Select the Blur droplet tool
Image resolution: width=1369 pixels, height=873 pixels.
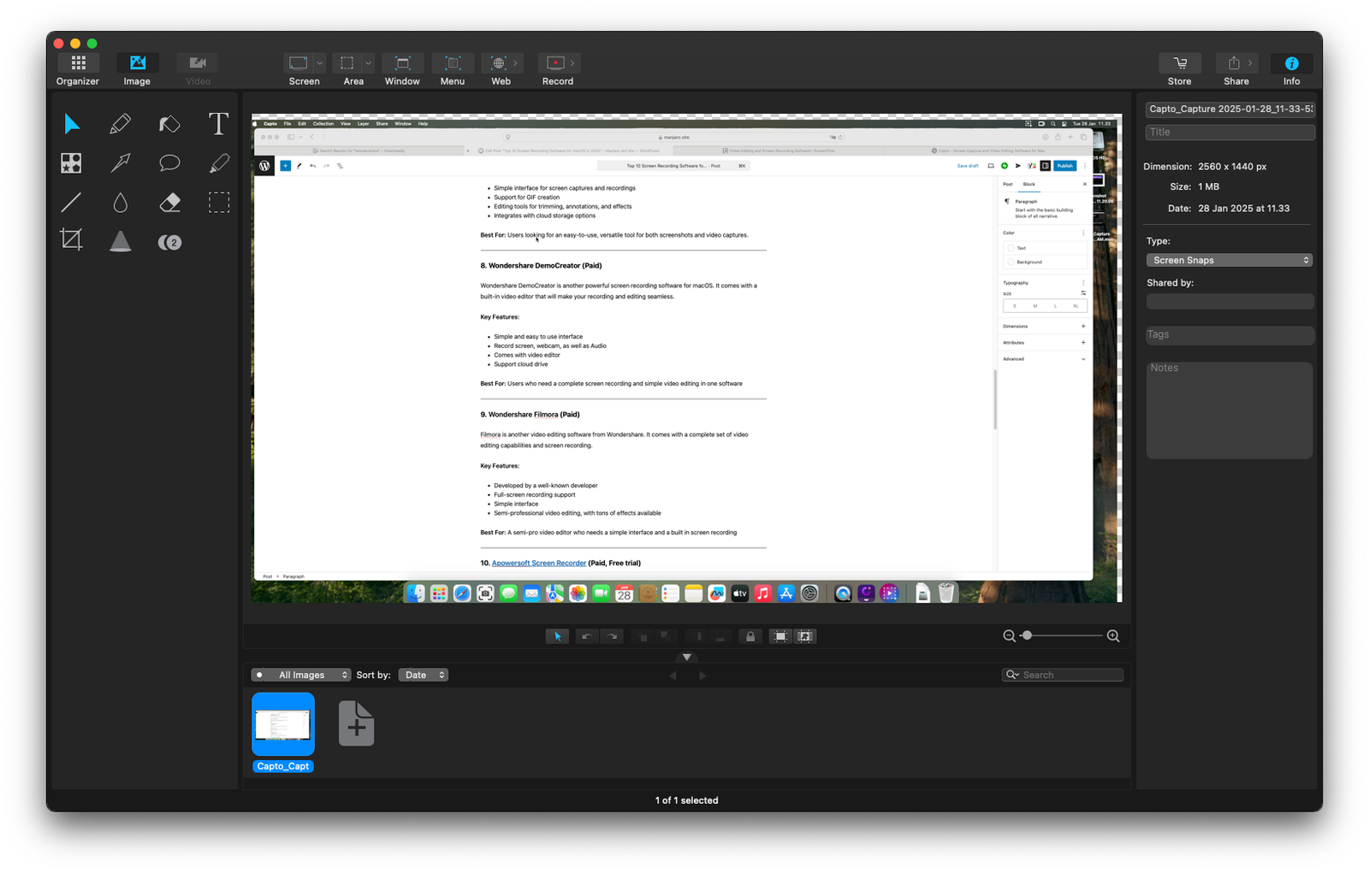click(x=121, y=203)
